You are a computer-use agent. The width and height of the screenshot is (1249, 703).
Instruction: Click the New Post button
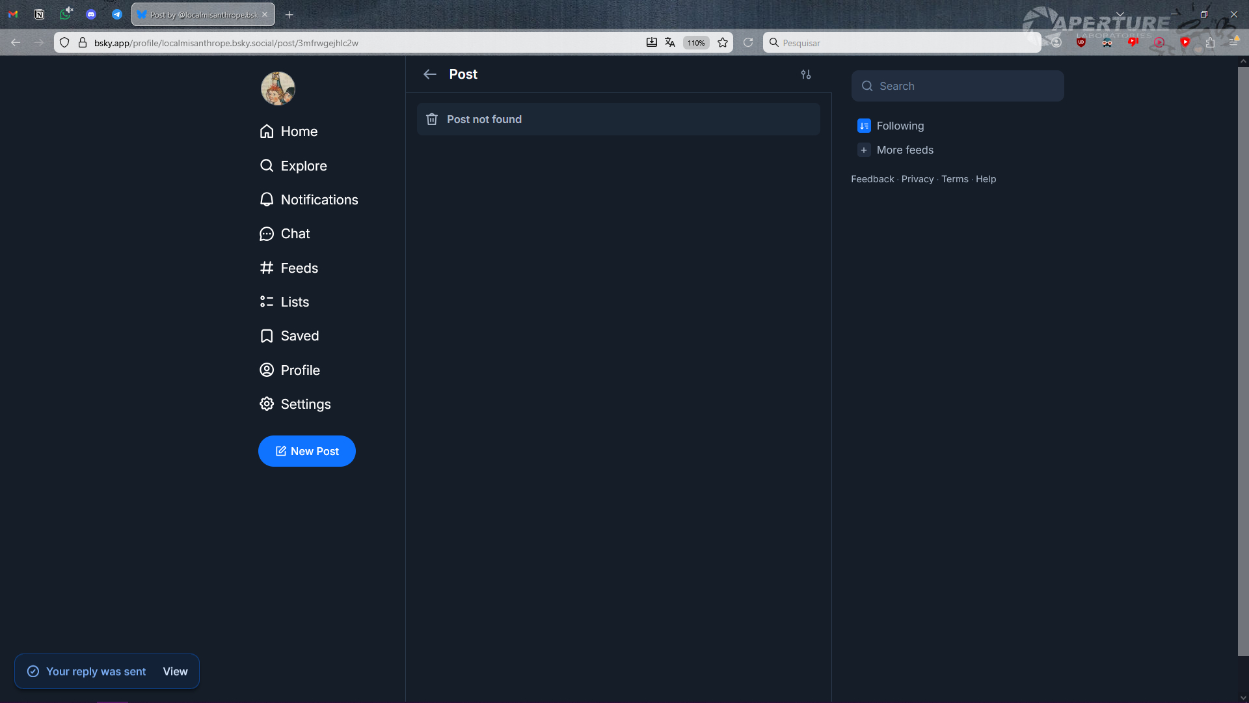pyautogui.click(x=306, y=451)
